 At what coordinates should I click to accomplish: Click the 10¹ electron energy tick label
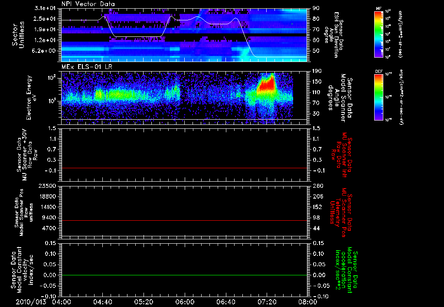[52, 101]
